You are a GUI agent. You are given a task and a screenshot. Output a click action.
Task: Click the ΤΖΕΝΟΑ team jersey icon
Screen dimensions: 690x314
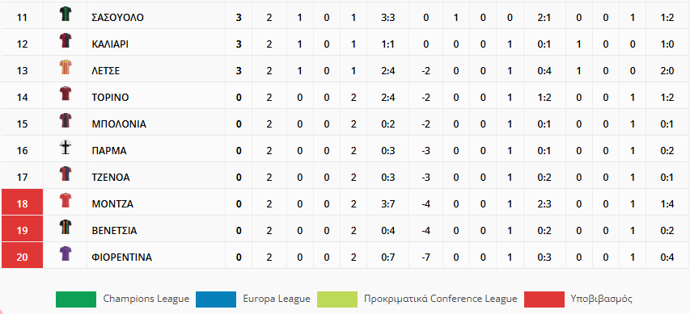pyautogui.click(x=66, y=174)
